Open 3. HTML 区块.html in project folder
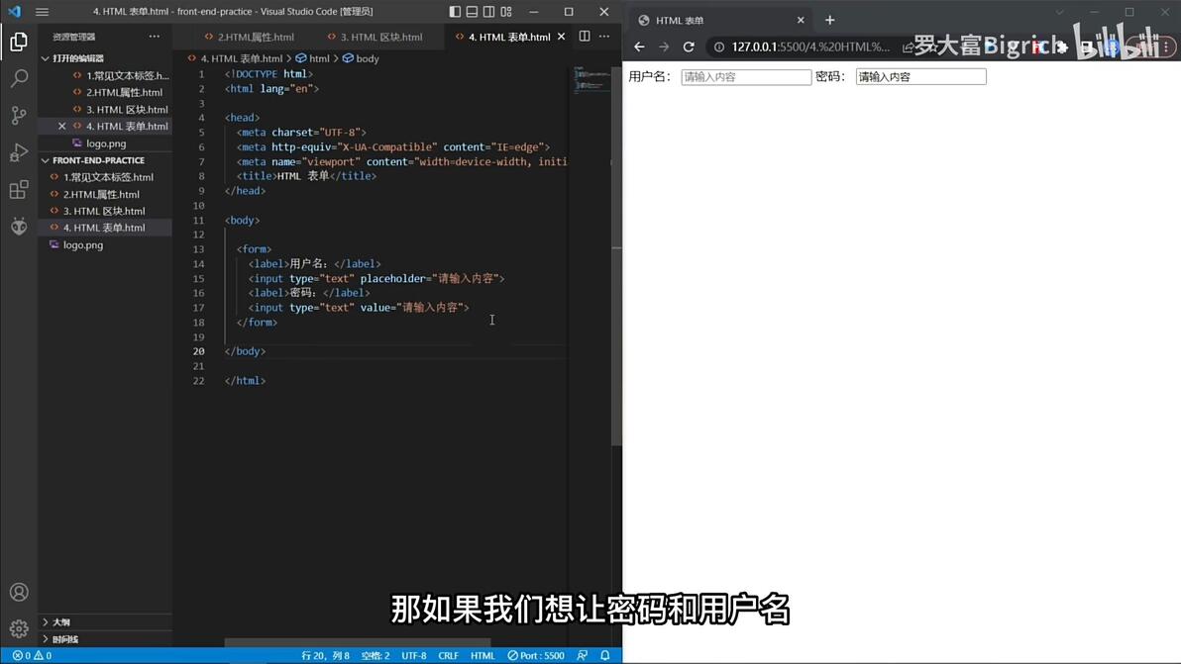 pyautogui.click(x=105, y=211)
